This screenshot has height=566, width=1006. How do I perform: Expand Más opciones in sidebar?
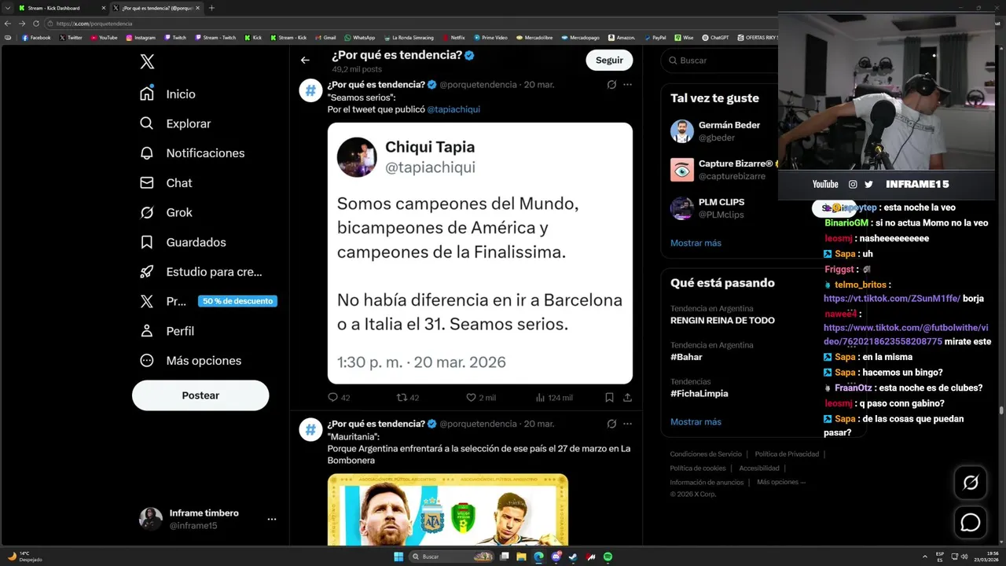190,361
